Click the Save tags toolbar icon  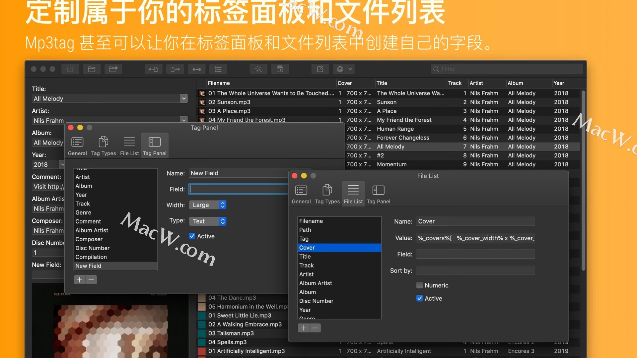(70, 69)
